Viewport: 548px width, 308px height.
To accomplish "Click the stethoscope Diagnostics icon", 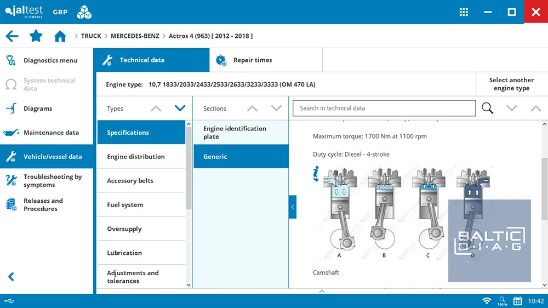I will point(11,60).
